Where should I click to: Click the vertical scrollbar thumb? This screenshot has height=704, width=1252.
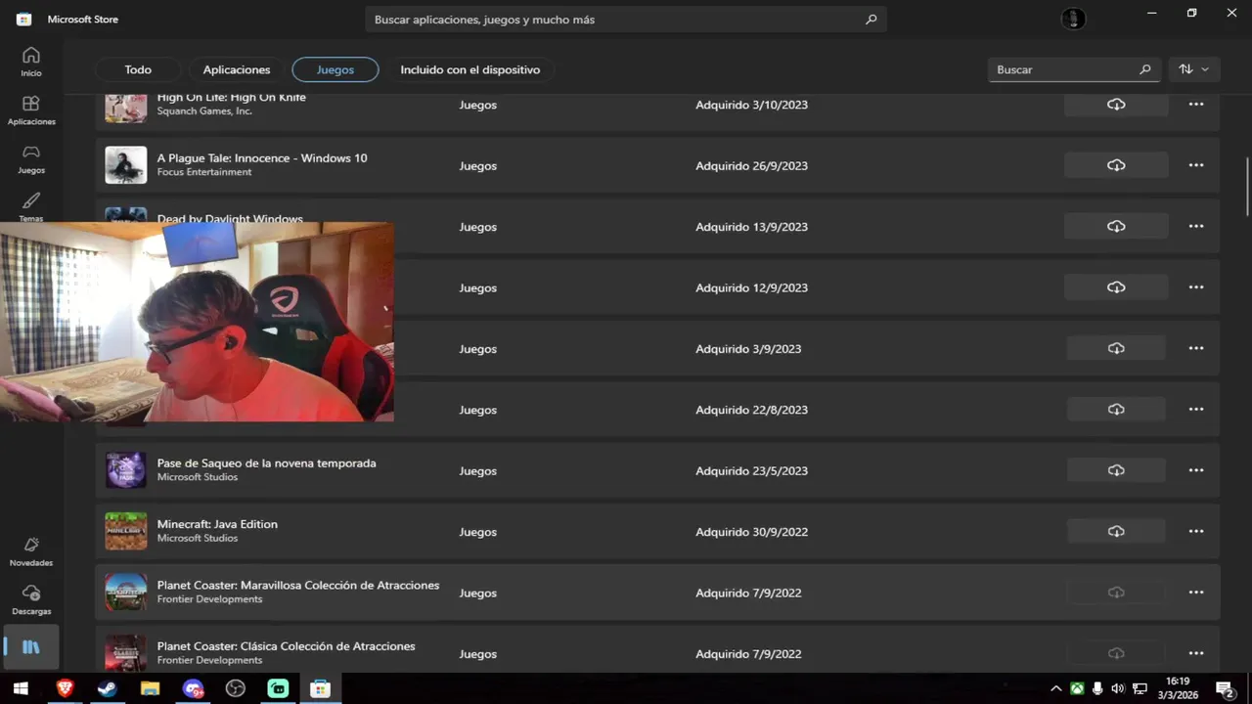point(1247,186)
